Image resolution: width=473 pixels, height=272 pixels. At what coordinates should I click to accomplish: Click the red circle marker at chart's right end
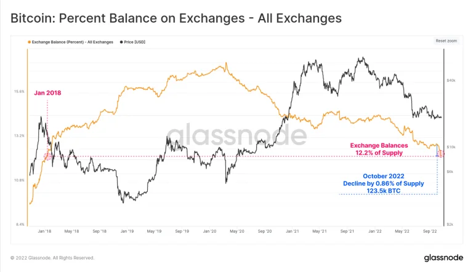click(x=440, y=153)
